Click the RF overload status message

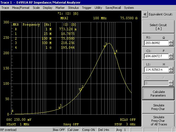pos(9,130)
